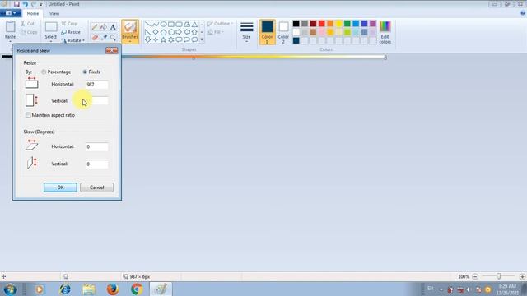527x296 pixels.
Task: Click Color 2 button
Action: (283, 32)
